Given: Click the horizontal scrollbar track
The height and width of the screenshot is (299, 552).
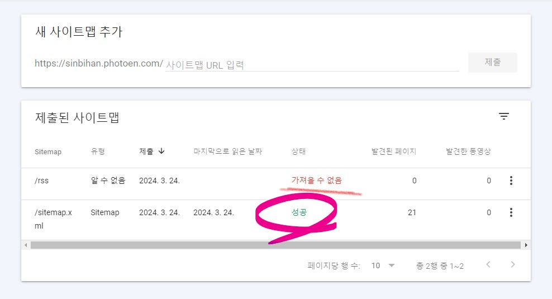Looking at the screenshot, I should tap(275, 245).
